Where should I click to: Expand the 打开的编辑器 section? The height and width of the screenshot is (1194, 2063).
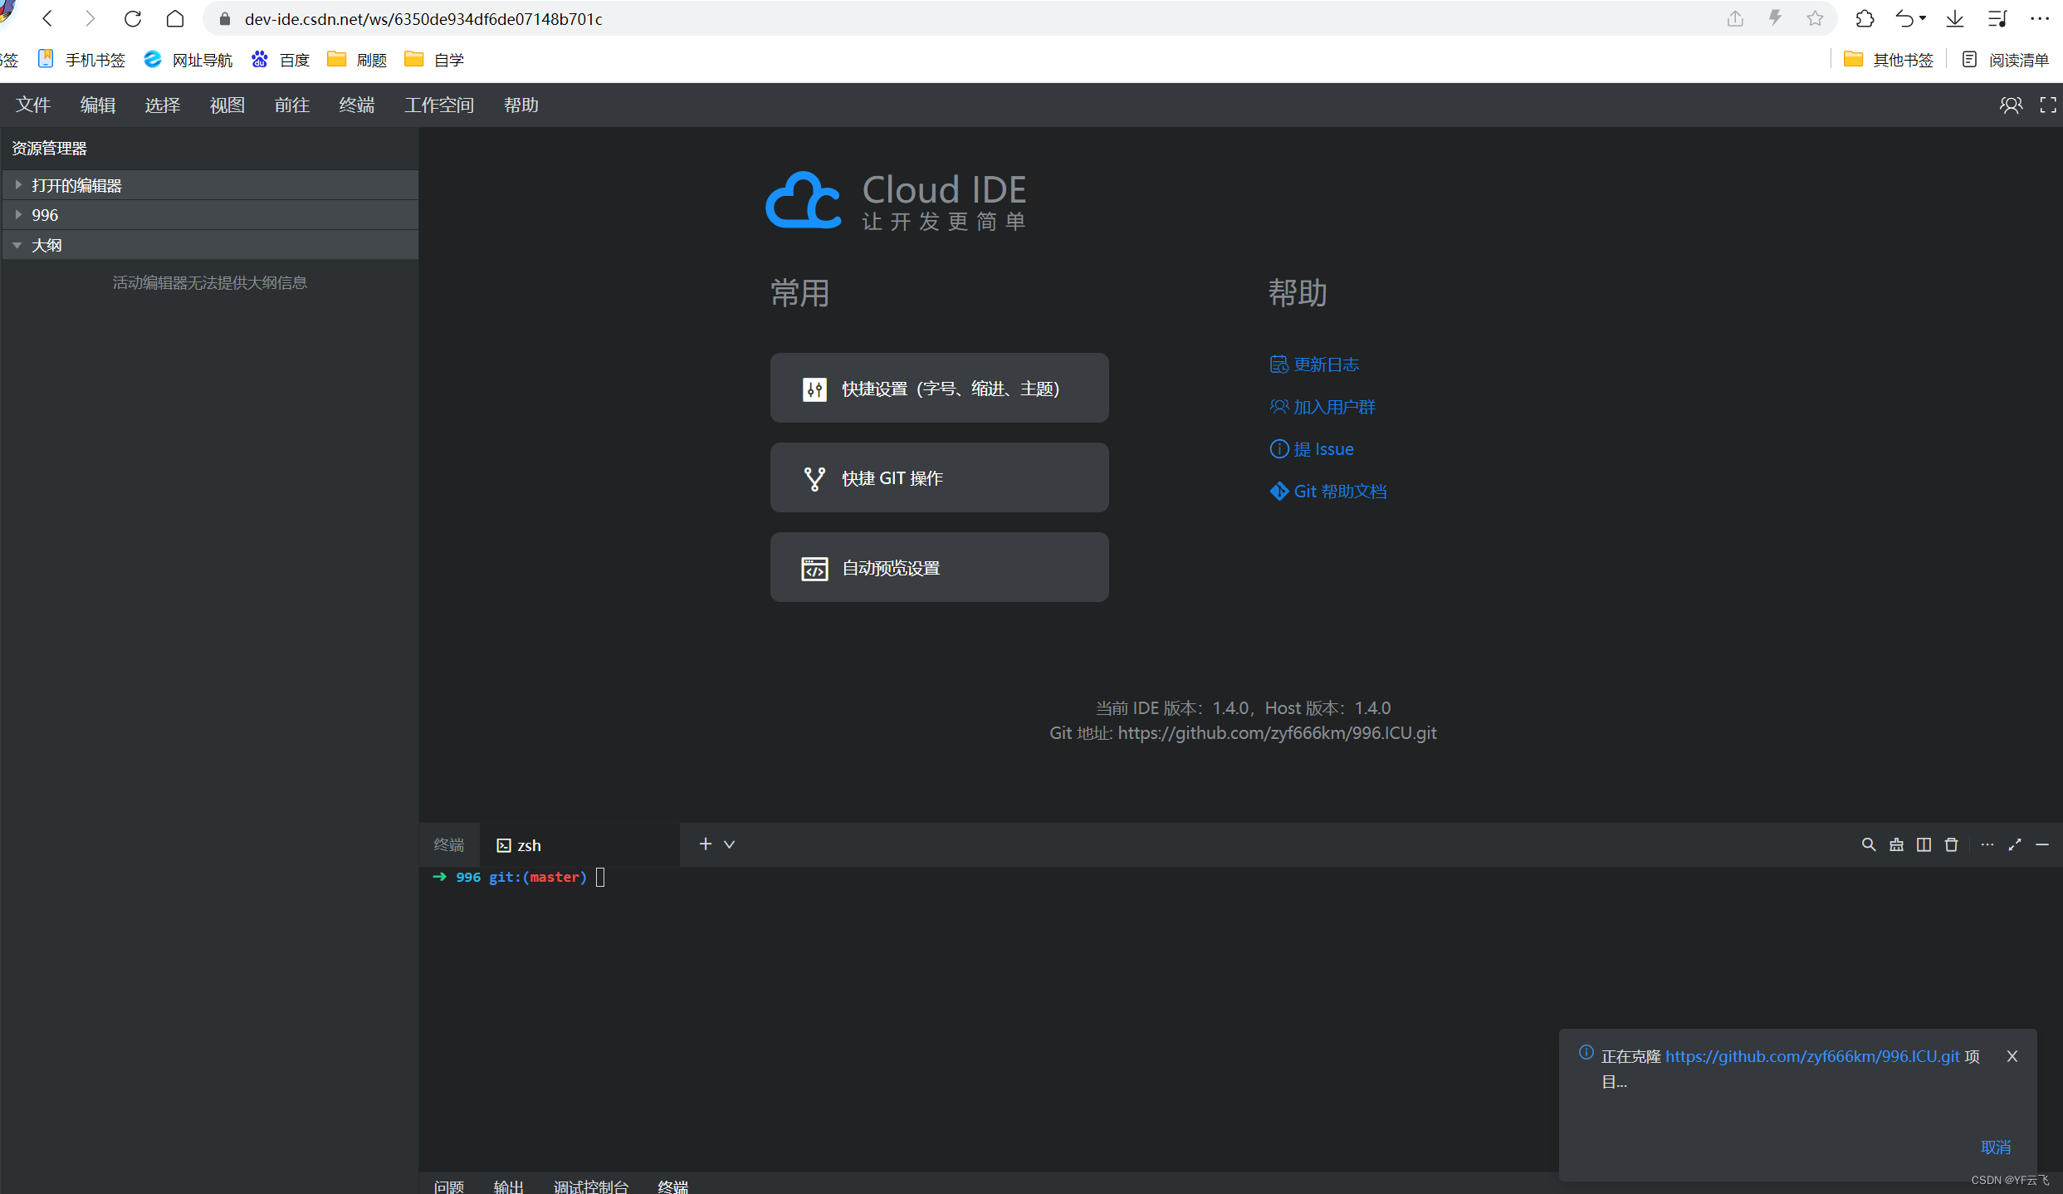pyautogui.click(x=78, y=184)
